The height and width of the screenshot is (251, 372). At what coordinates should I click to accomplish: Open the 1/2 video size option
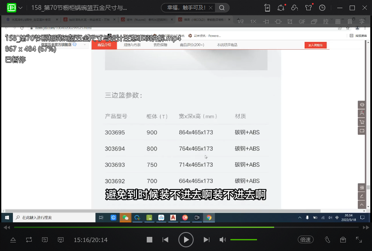click(x=240, y=21)
